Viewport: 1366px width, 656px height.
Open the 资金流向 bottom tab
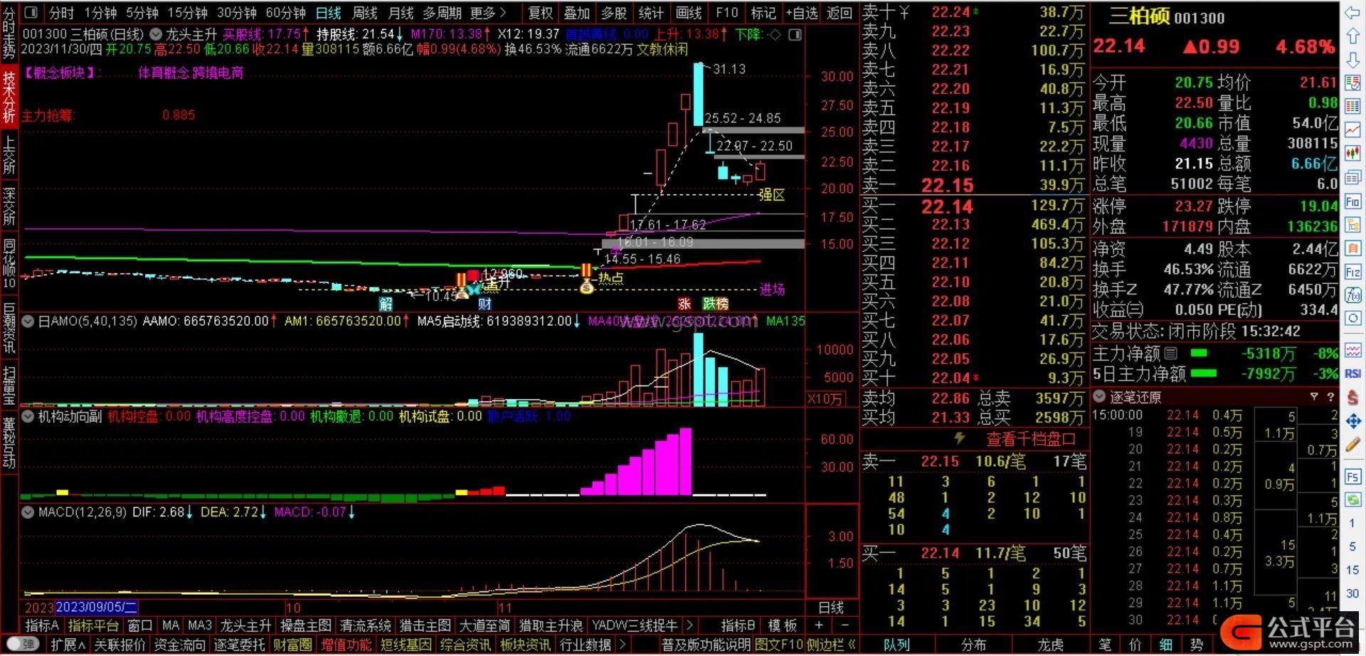[x=179, y=645]
